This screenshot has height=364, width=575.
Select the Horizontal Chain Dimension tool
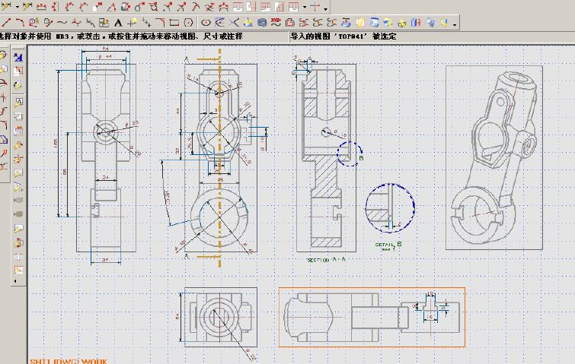pyautogui.click(x=238, y=7)
